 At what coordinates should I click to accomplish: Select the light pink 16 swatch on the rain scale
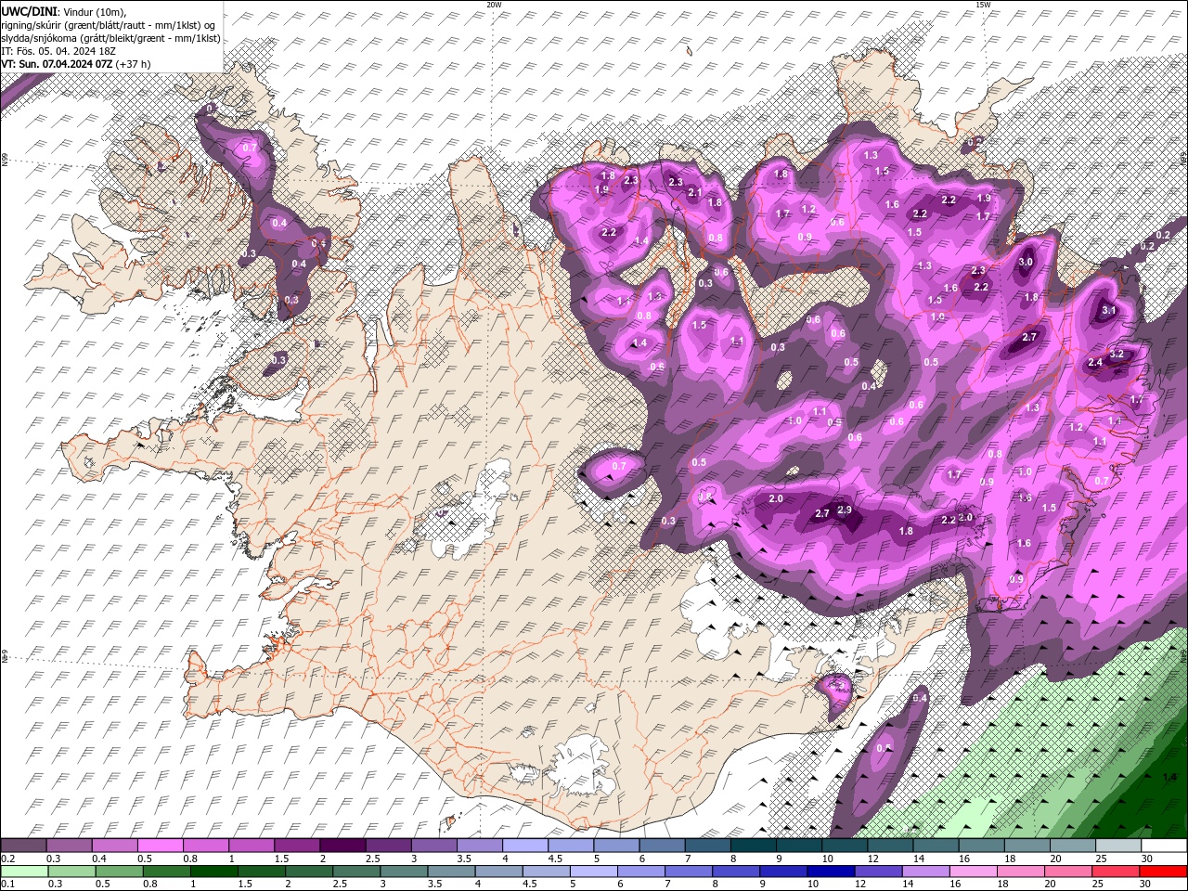click(974, 872)
